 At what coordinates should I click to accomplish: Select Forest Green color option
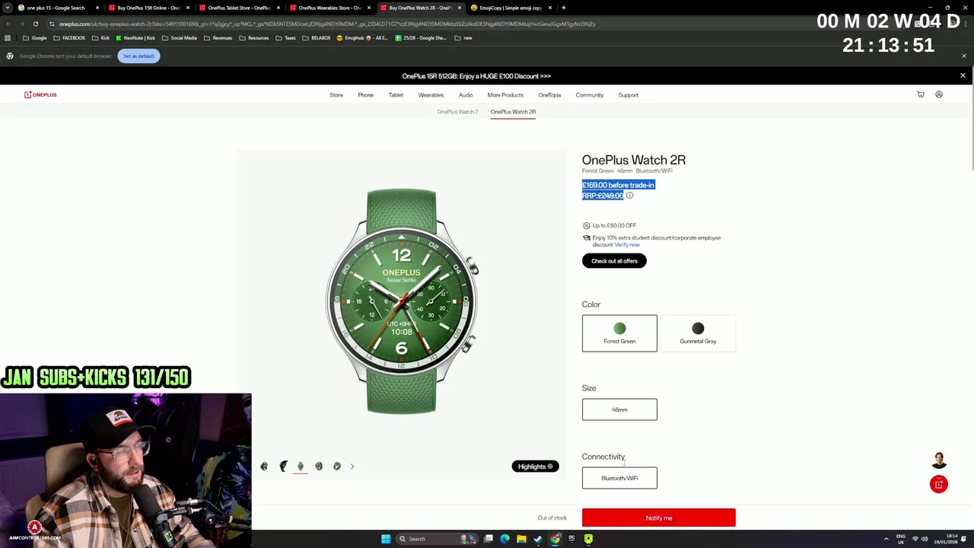tap(619, 333)
